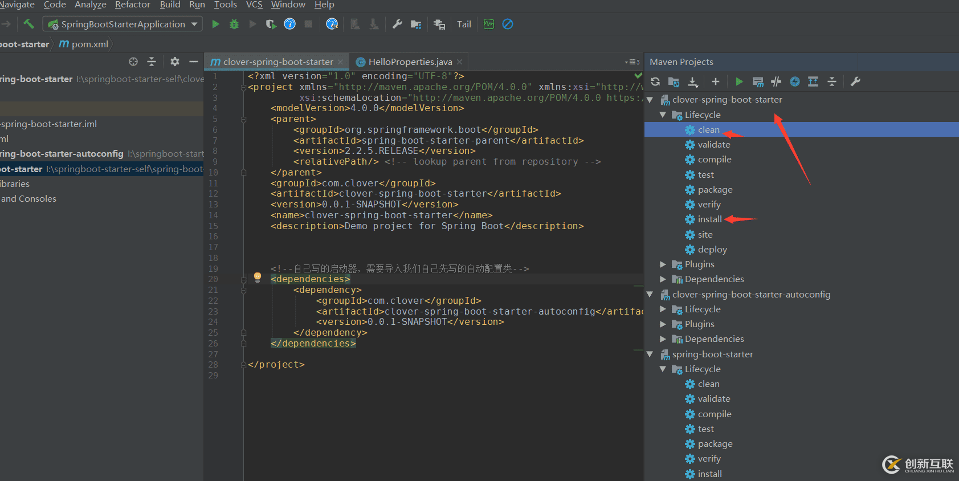Expand Lifecycle under clover-spring-boot-starter-autoconfig
959x481 pixels.
pos(663,309)
